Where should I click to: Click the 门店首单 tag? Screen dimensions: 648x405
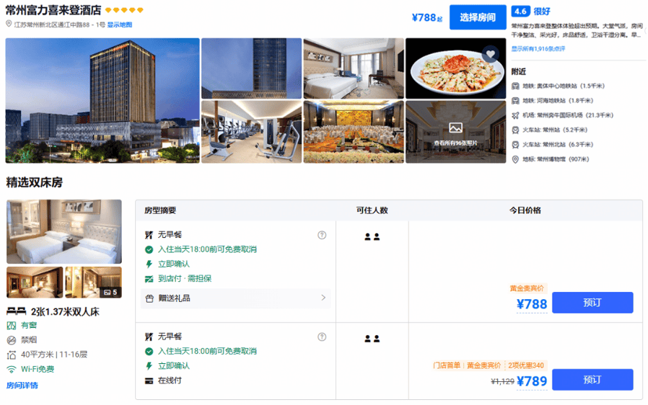pyautogui.click(x=447, y=365)
